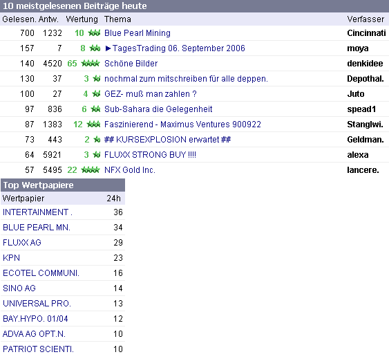View author Juto's profile
This screenshot has height=359, width=389.
point(356,93)
